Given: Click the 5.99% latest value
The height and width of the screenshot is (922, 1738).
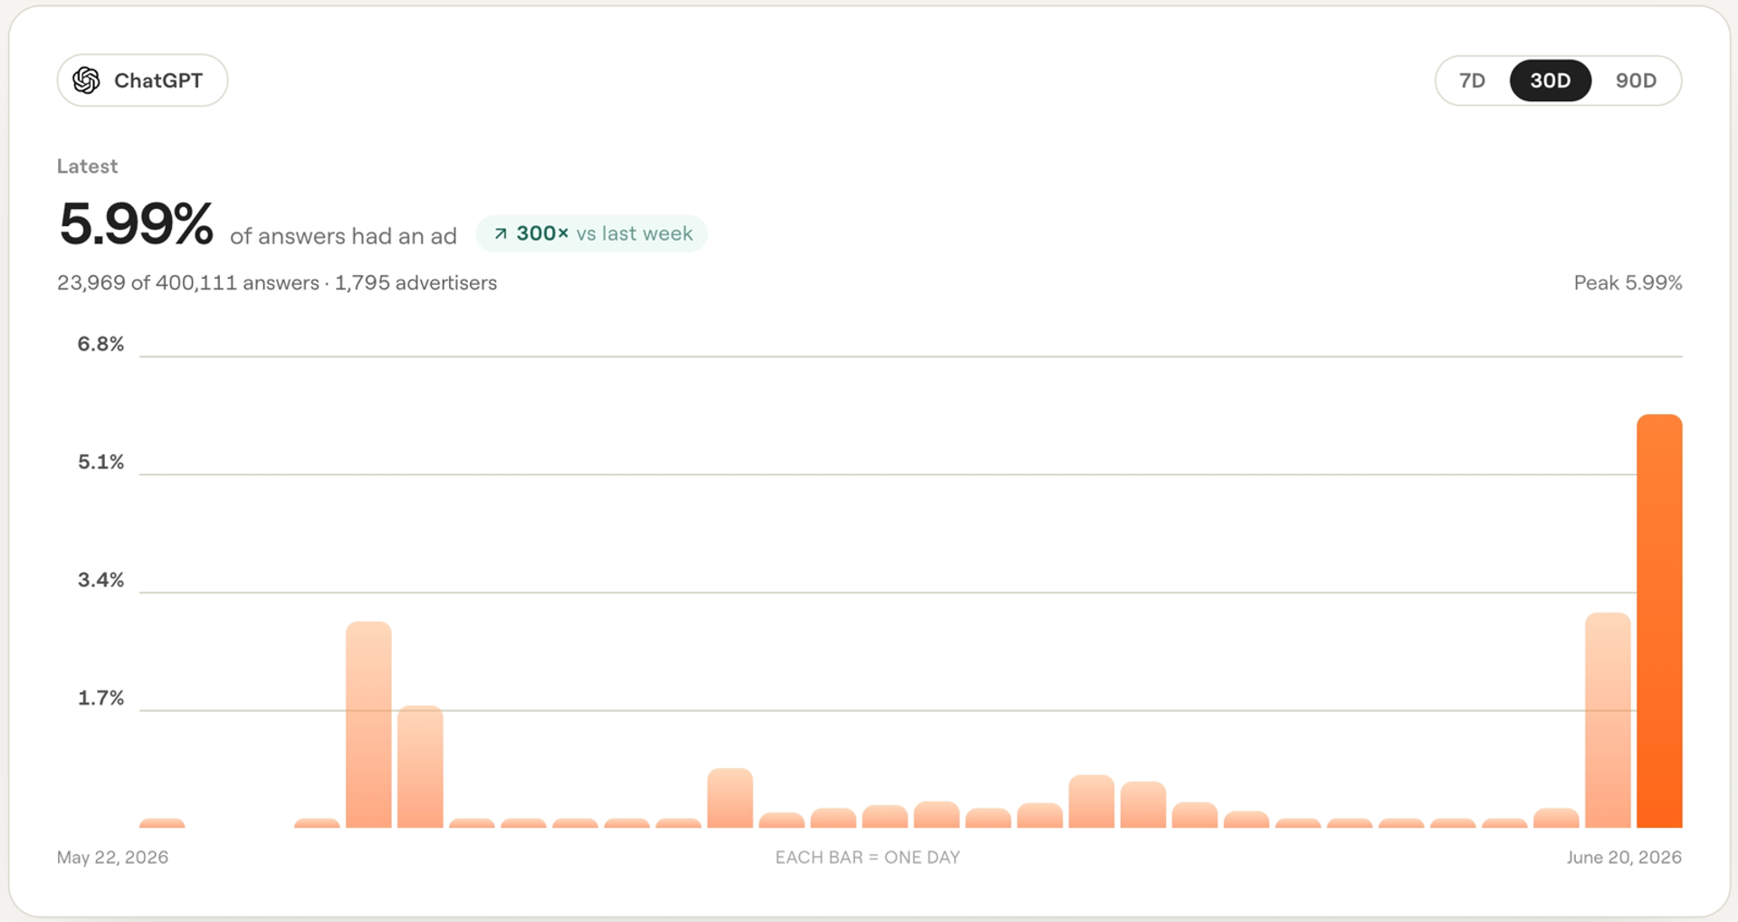Looking at the screenshot, I should click(x=136, y=223).
